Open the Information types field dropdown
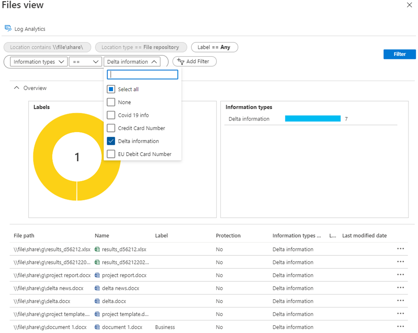The height and width of the screenshot is (333, 418). [39, 62]
